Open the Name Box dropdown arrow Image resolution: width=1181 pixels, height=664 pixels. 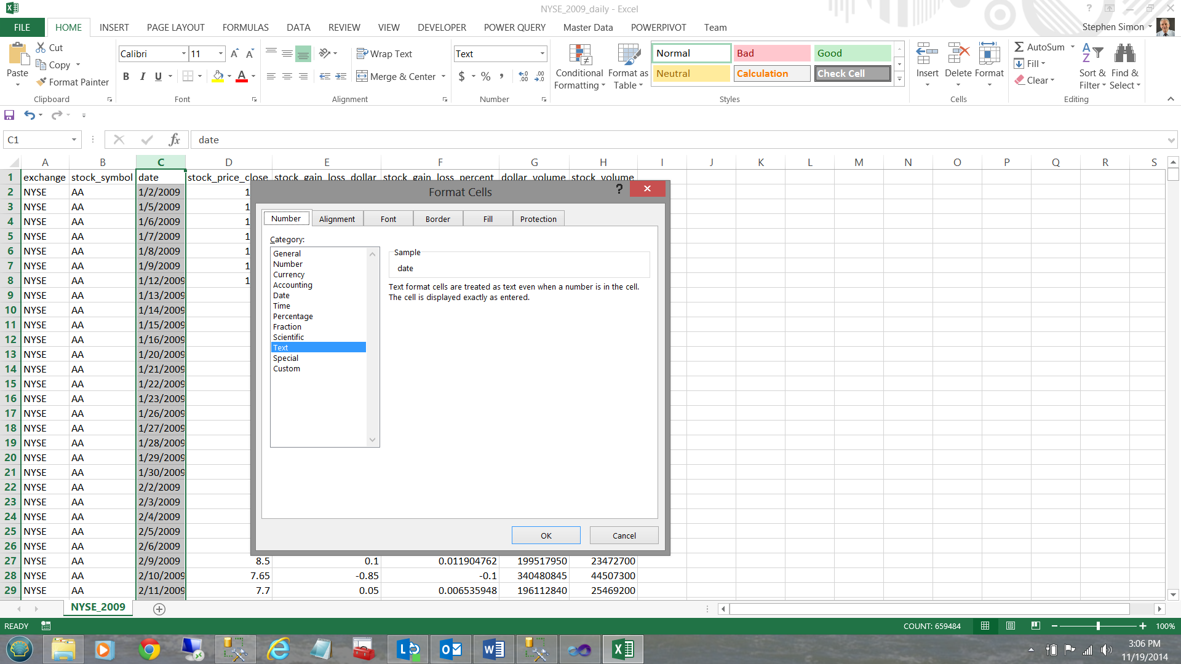(74, 140)
